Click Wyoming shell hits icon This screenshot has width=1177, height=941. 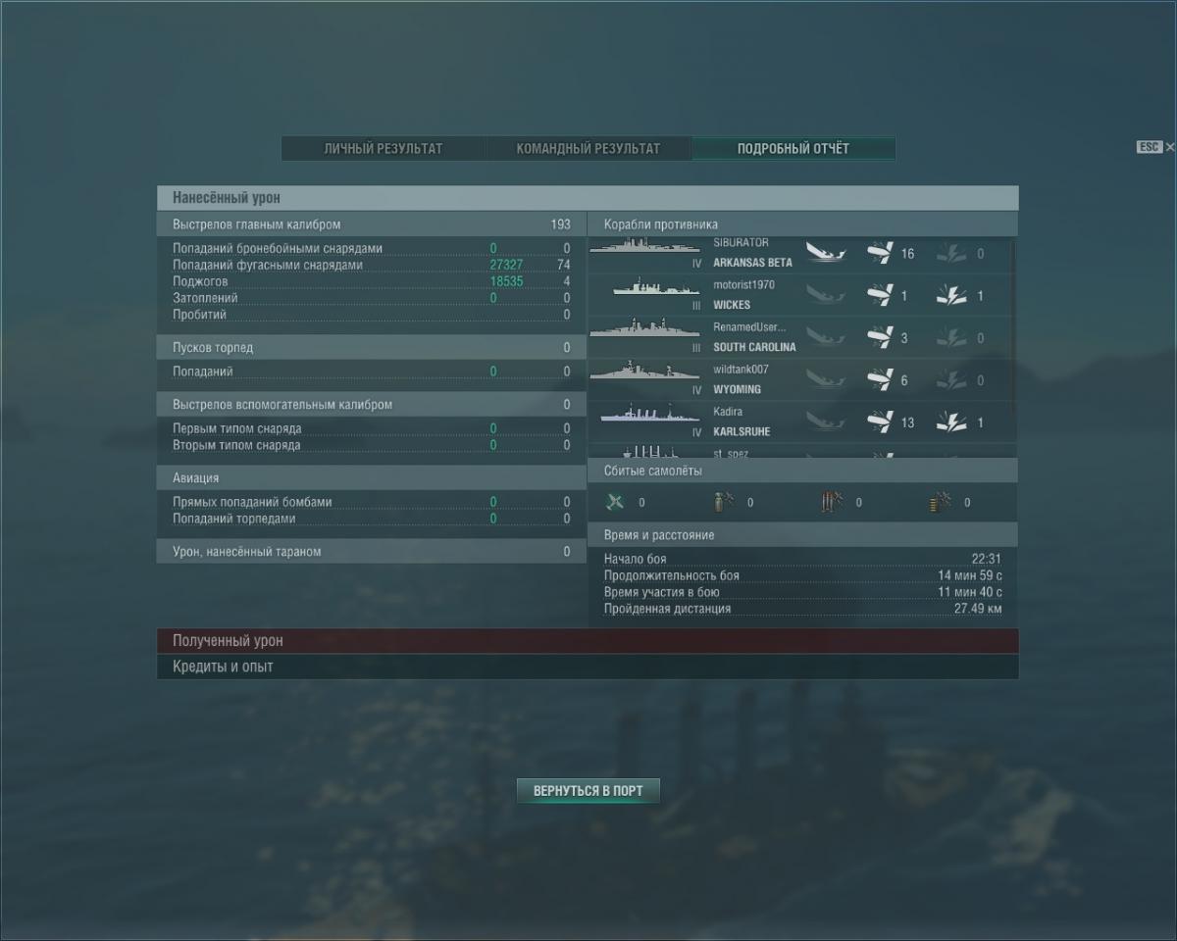(x=880, y=379)
